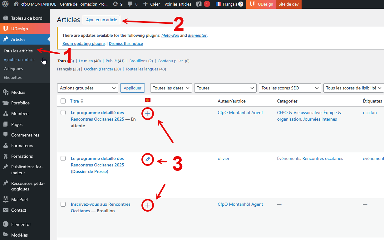Open the Tous les scores SEO dropdown
The height and width of the screenshot is (240, 384).
coord(290,88)
